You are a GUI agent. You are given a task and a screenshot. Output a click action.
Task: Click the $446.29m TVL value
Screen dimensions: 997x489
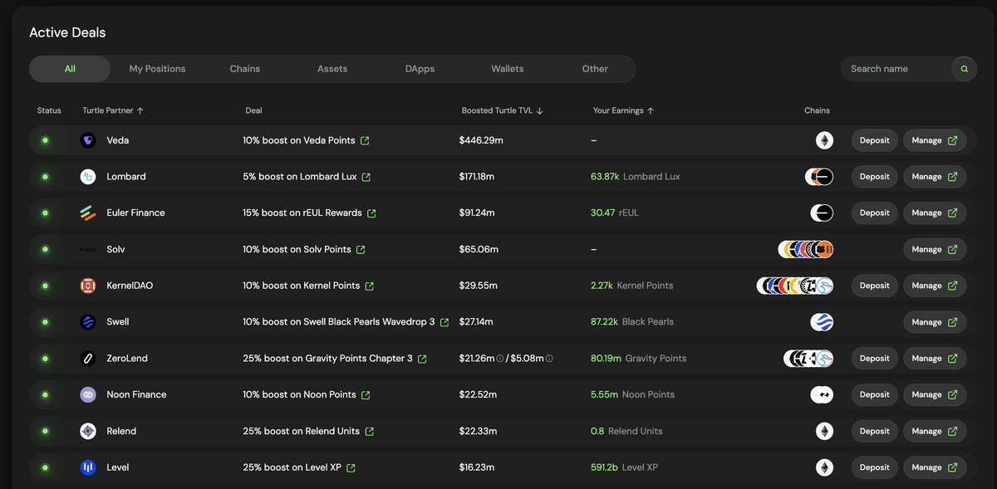point(481,140)
